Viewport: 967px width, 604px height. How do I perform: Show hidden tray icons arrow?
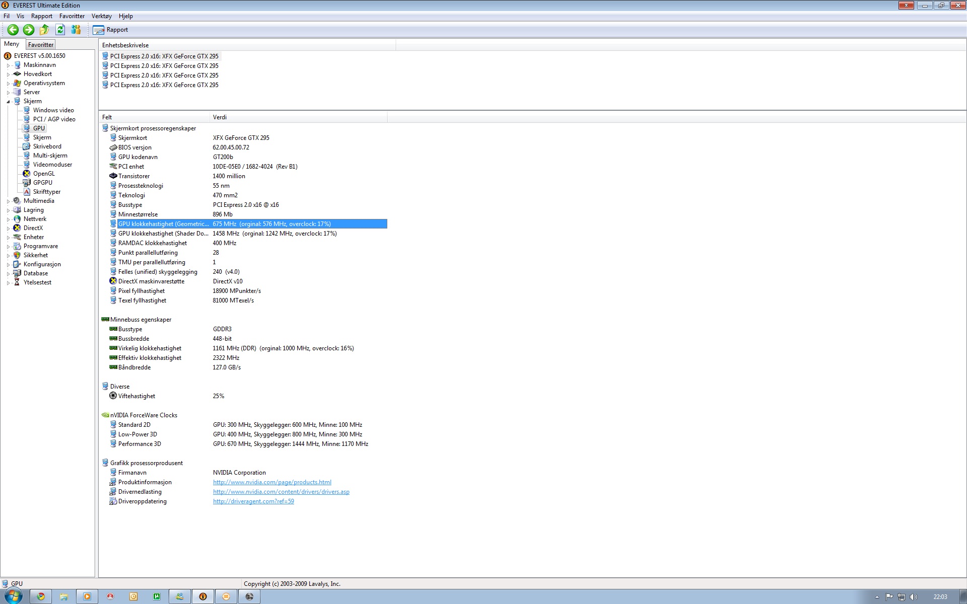(x=877, y=597)
